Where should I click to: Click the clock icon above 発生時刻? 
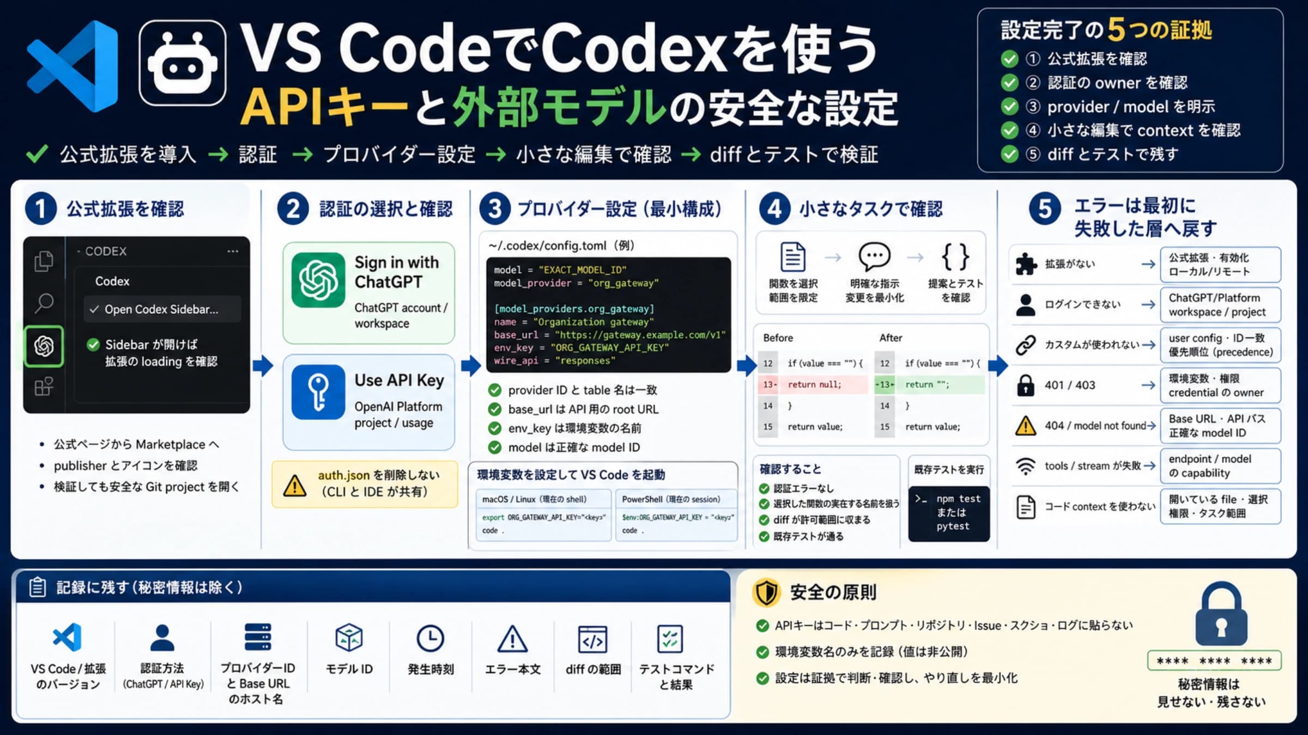point(431,638)
